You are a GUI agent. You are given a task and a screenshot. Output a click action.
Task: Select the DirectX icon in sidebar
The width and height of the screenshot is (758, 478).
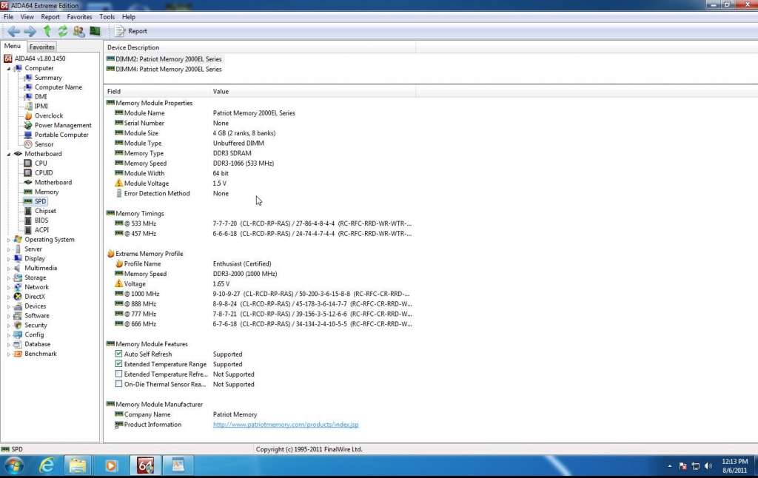coord(18,297)
